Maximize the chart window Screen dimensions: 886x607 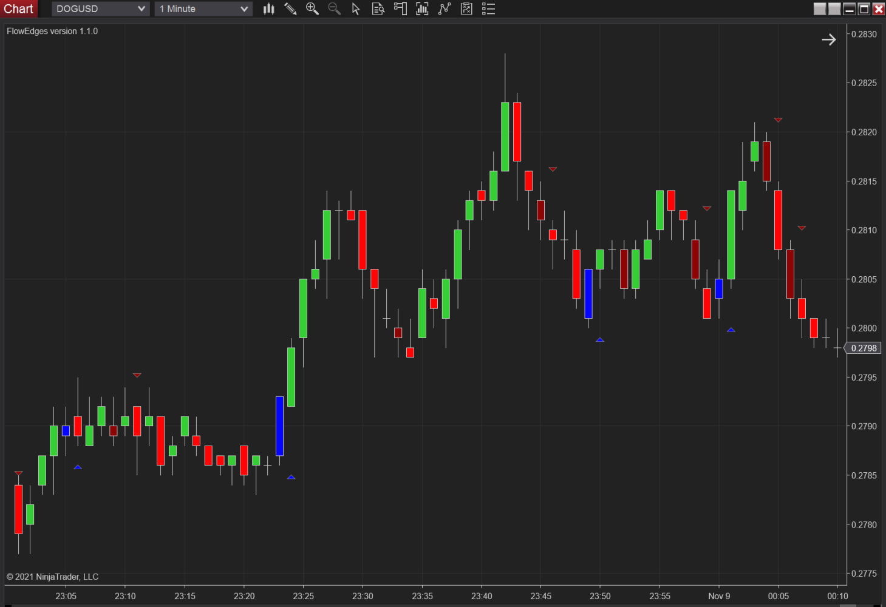click(864, 8)
